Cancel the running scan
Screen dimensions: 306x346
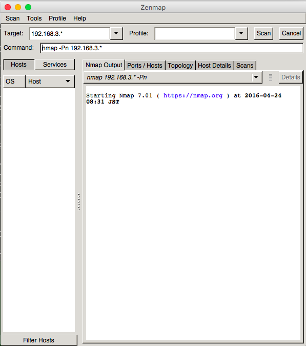tap(291, 33)
